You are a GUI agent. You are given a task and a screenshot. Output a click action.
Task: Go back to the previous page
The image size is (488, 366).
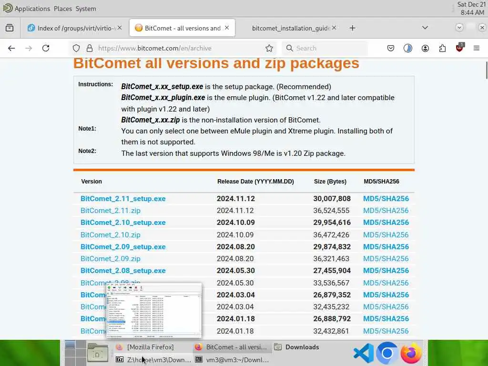[x=11, y=48]
